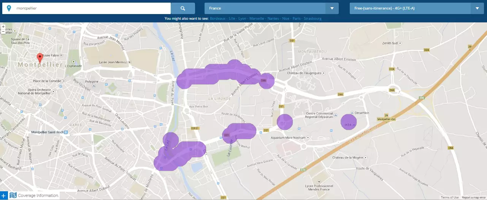Screen dimensions: 487x200
Task: Click the red Montpellier map marker
Action: [x=40, y=58]
